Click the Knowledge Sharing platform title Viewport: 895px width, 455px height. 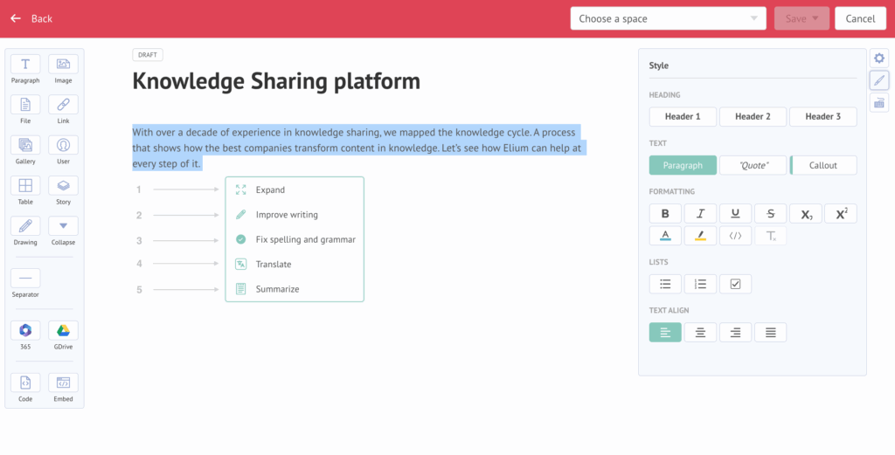(276, 81)
